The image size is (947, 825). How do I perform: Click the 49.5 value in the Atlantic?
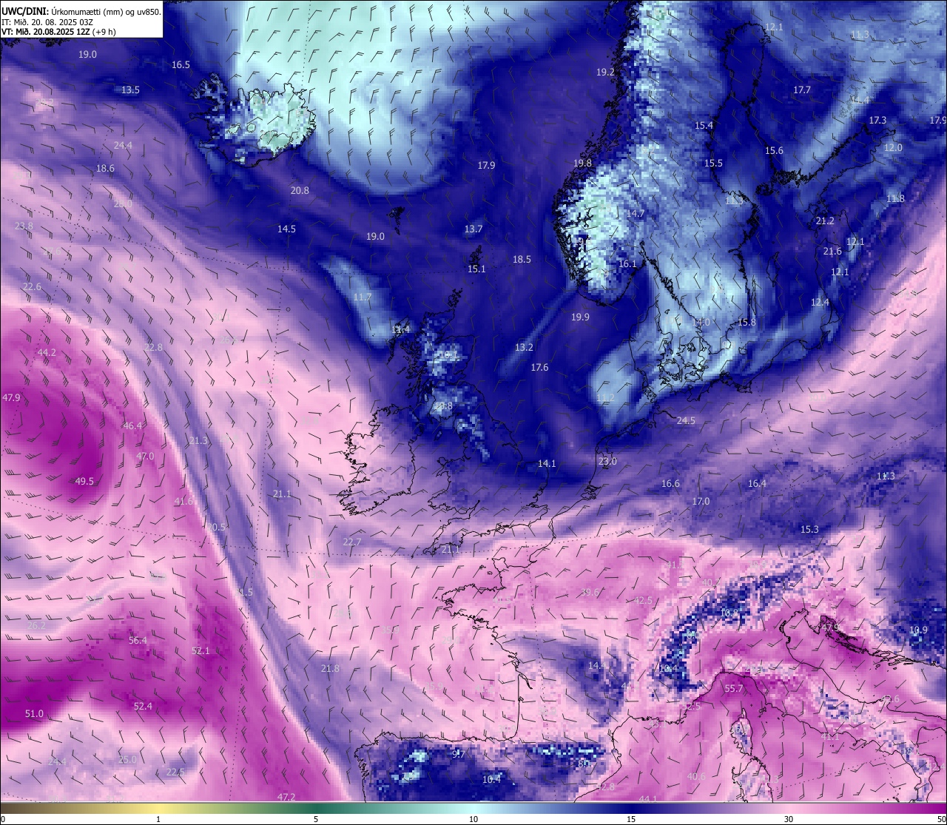pyautogui.click(x=84, y=482)
